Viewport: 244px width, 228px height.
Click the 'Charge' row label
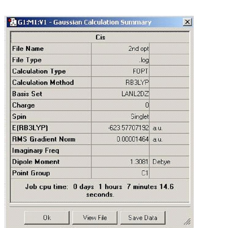click(23, 105)
